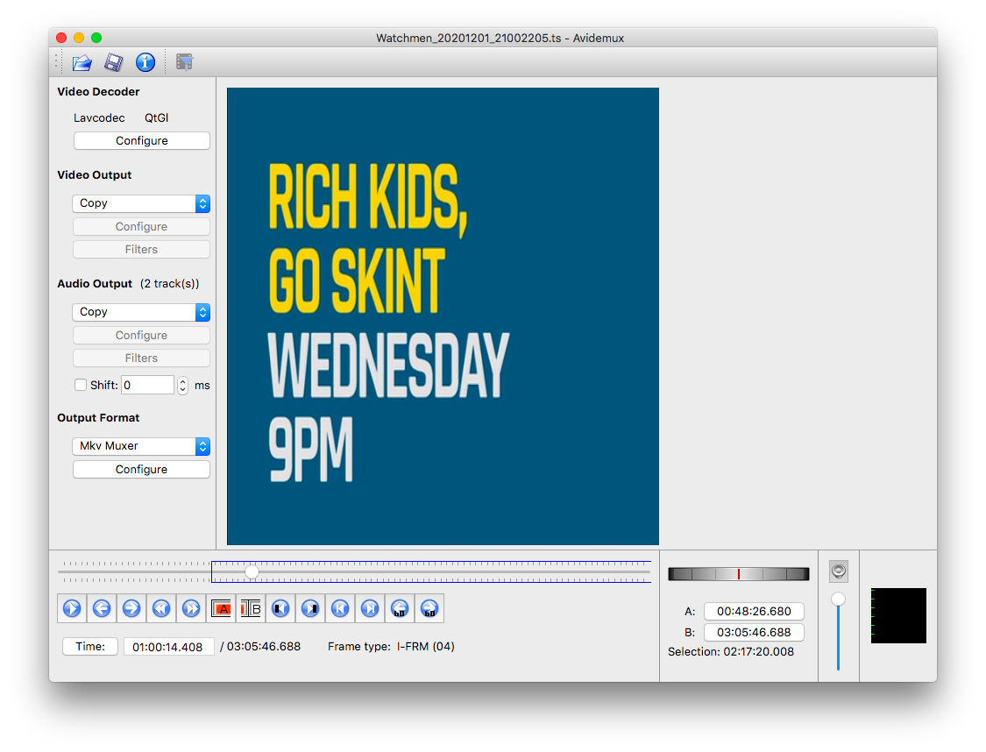Save video using floppy disk icon
Viewport: 986px width, 752px height.
(x=114, y=62)
